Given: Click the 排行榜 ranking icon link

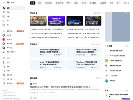Looking at the screenshot, I should point(98,78).
